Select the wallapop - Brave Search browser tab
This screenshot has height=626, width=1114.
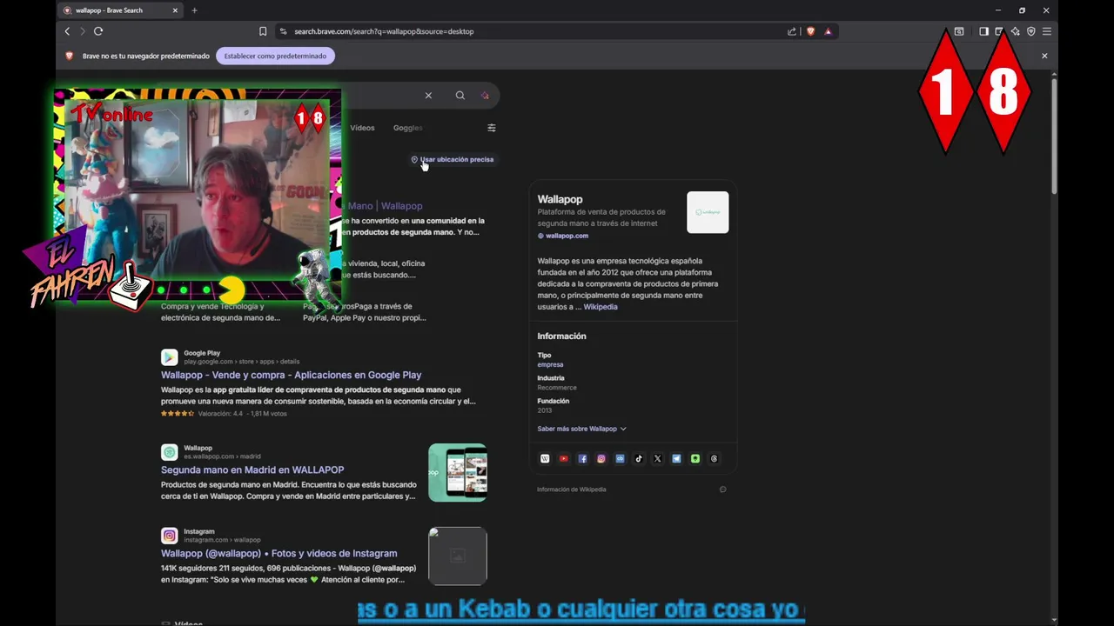(x=120, y=10)
